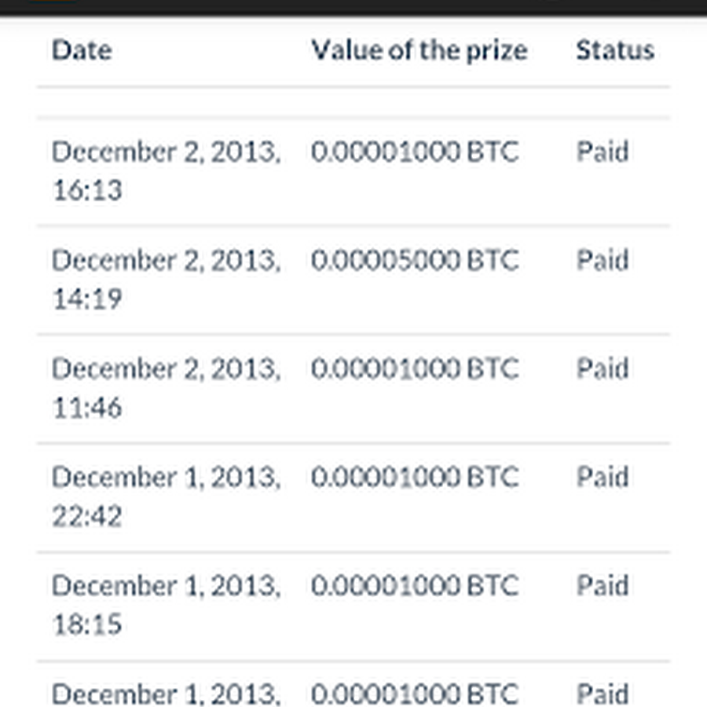The height and width of the screenshot is (707, 707).
Task: Click the prize value in the bottom row
Action: [x=415, y=694]
